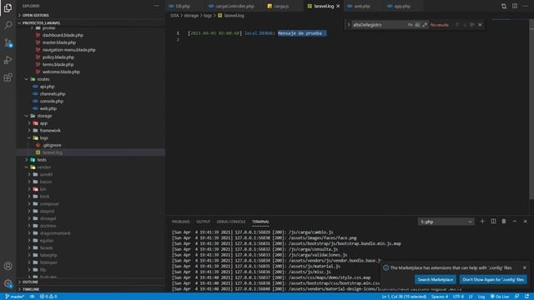
Task: Click master branch in status bar
Action: point(15,297)
